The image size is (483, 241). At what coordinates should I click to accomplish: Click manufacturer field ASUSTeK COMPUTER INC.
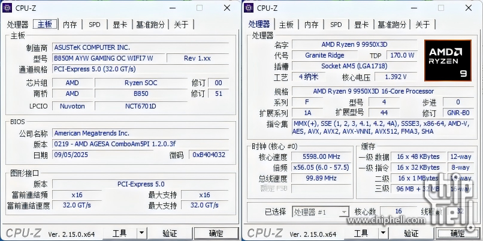click(x=140, y=47)
